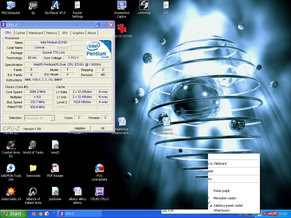Click the Core Speed value field

(x=38, y=92)
